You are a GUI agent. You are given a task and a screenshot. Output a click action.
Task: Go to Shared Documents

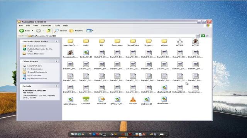(x=35, y=72)
